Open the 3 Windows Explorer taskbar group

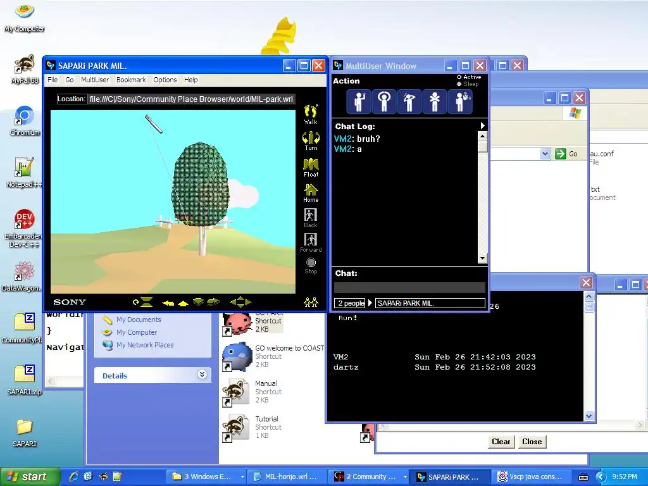coord(206,477)
